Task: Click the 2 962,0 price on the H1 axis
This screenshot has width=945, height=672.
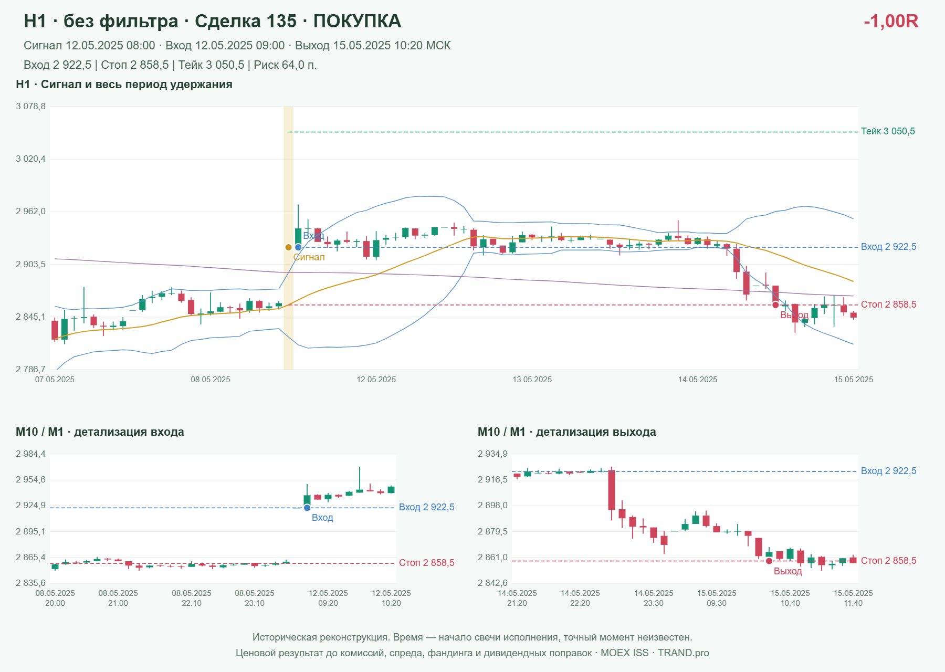Action: coord(30,212)
